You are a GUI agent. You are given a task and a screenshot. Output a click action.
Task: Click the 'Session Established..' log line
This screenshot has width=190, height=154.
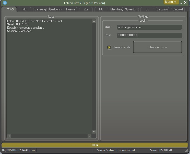tap(20, 31)
